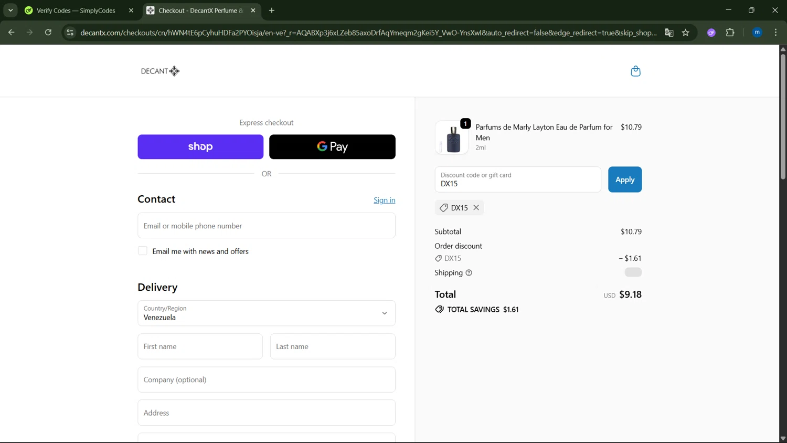This screenshot has height=443, width=787.
Task: Click the 'Parfums de Marly Layton' product name
Action: [544, 132]
